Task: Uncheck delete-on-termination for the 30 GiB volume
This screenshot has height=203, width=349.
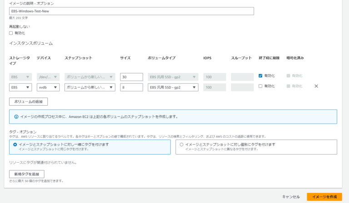Action: point(260,76)
